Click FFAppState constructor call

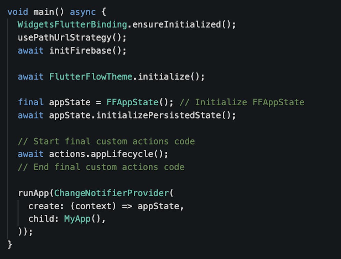click(132, 102)
